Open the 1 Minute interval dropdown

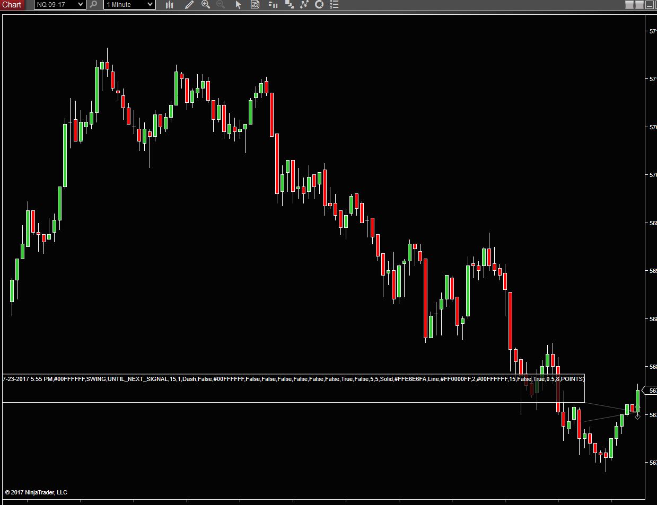point(129,5)
